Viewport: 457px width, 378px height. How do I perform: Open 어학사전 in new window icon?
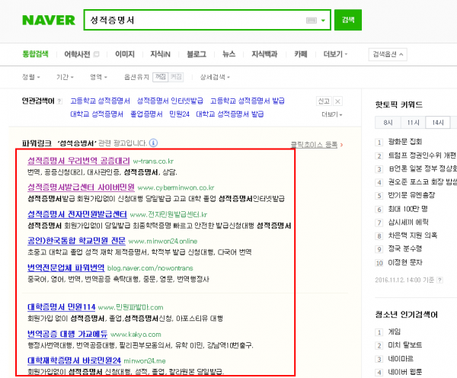(97, 54)
